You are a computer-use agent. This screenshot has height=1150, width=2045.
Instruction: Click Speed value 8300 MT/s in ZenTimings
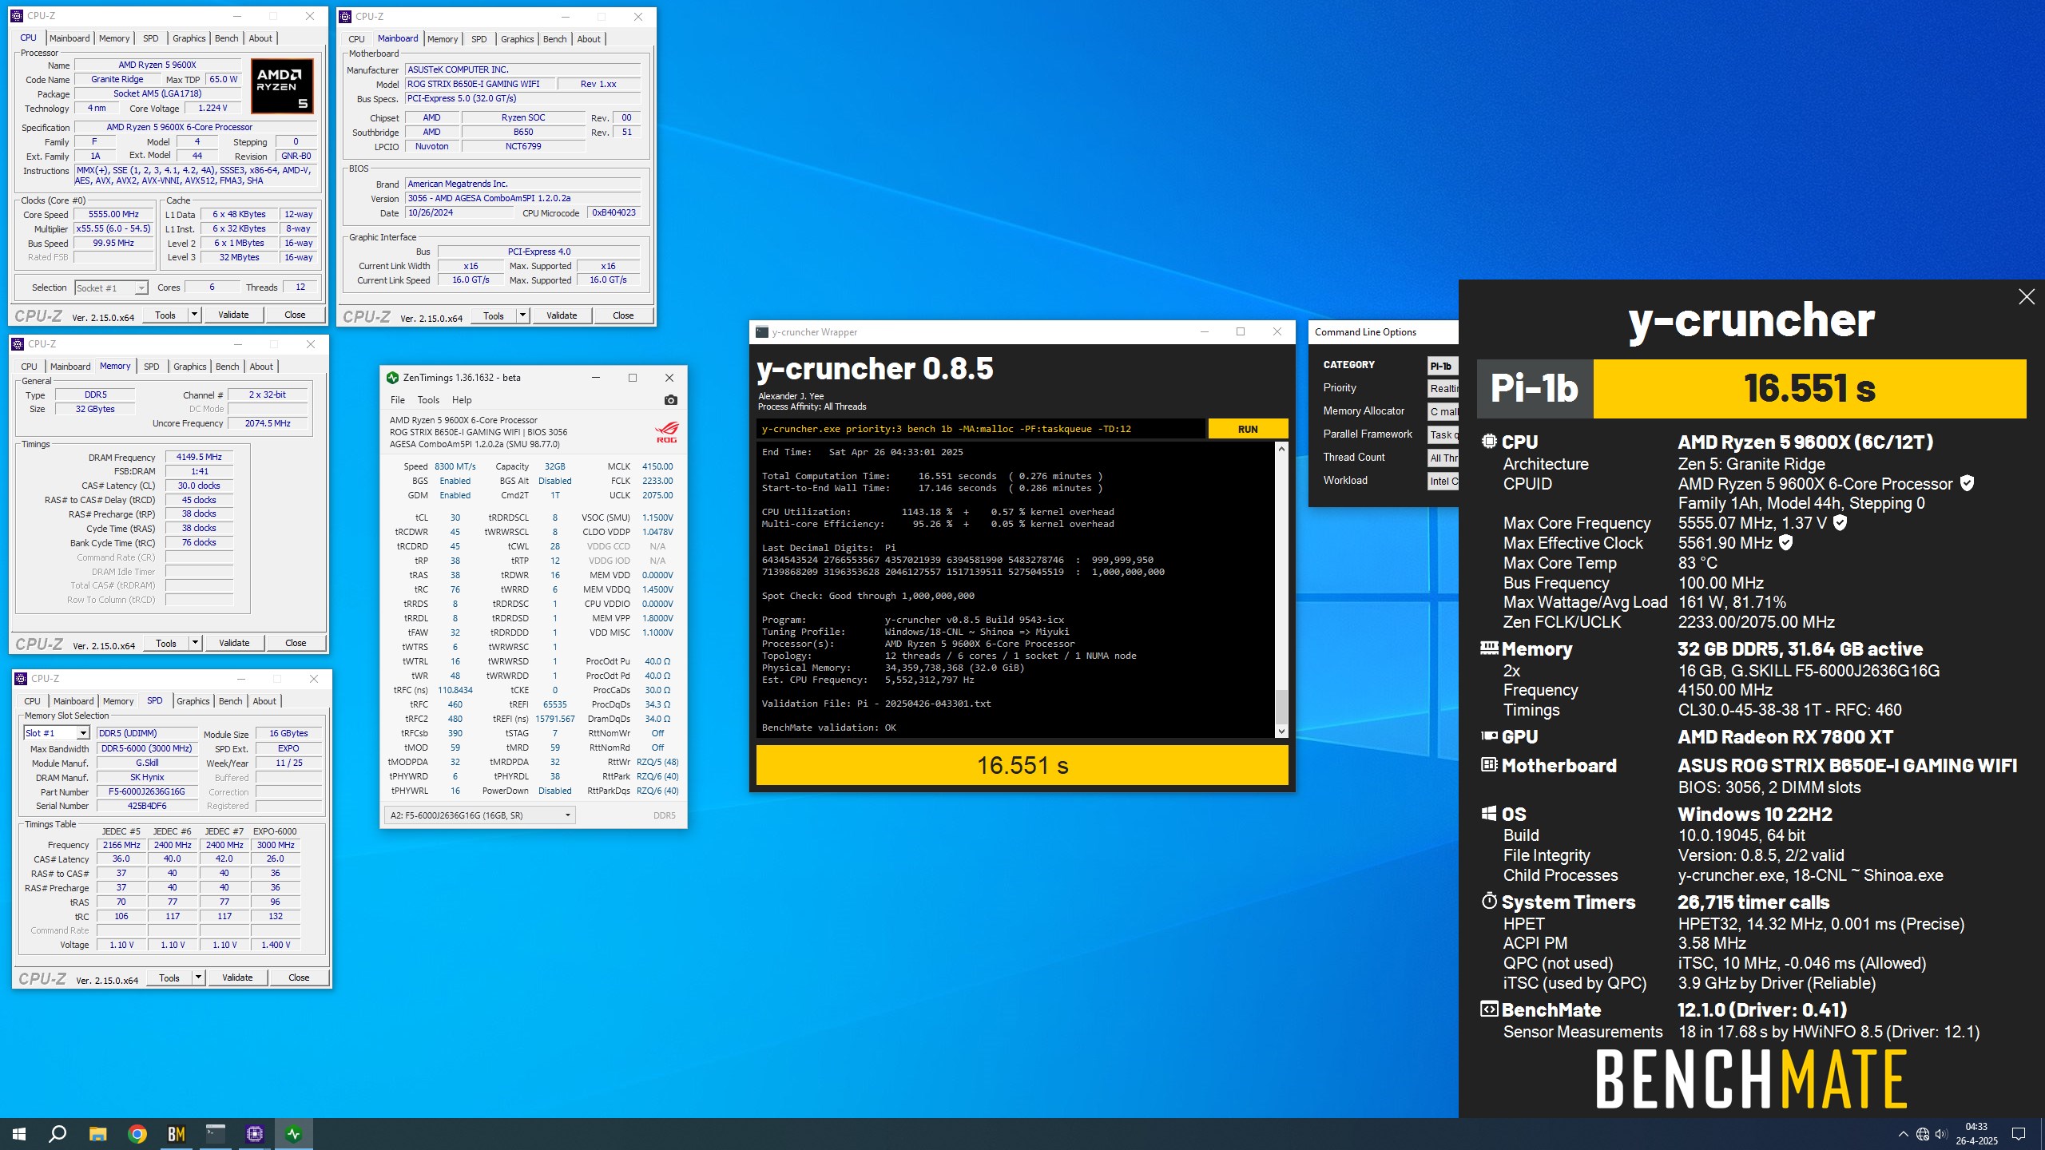[455, 466]
